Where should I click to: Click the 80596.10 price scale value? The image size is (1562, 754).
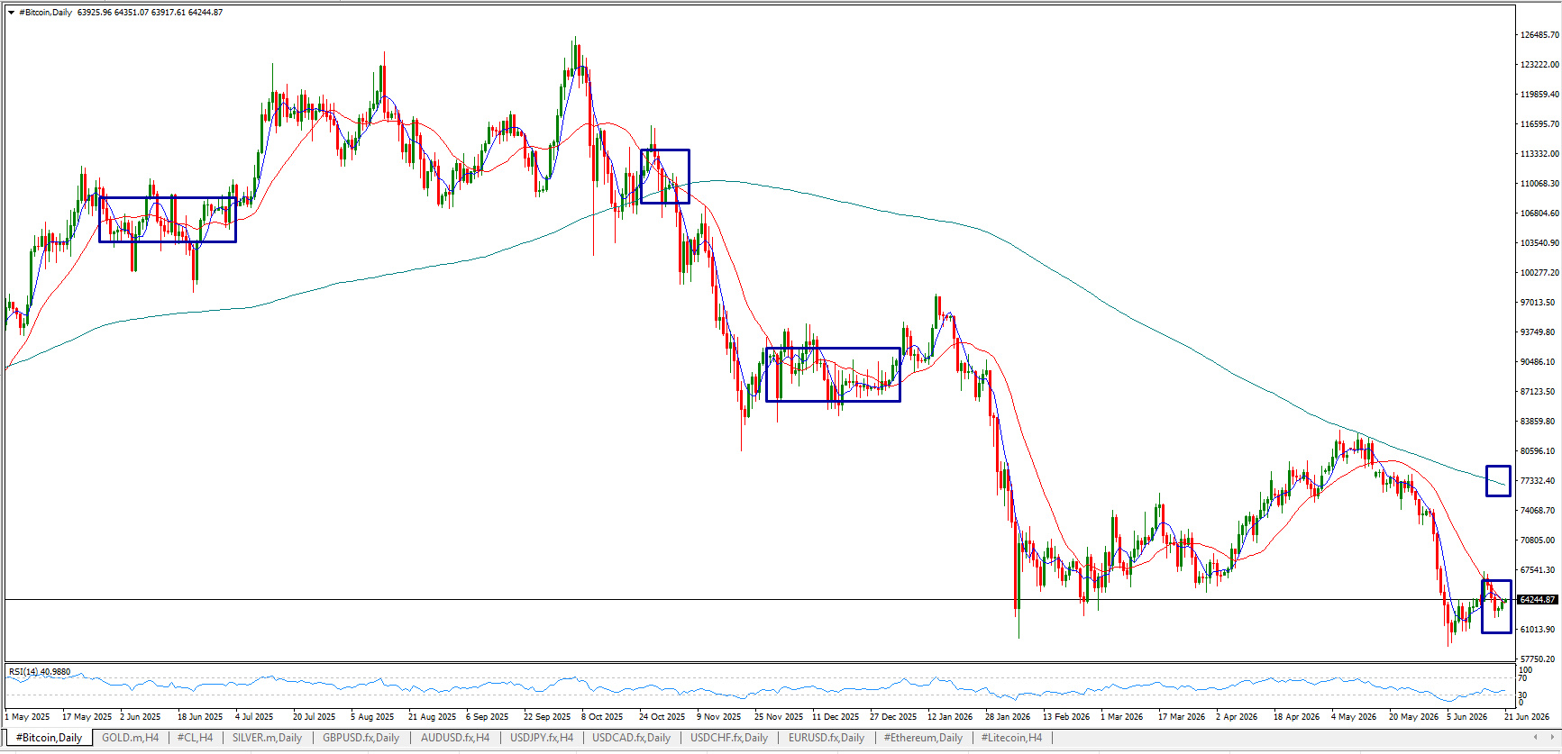pyautogui.click(x=1539, y=451)
